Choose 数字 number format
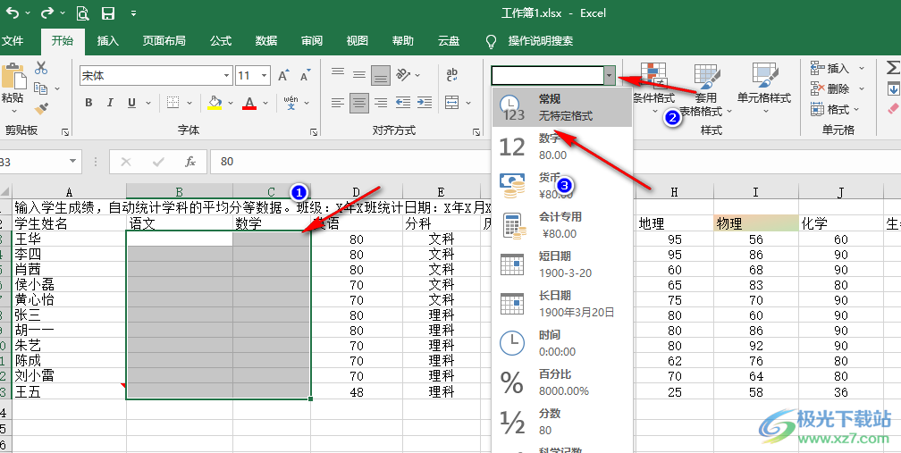 point(562,147)
